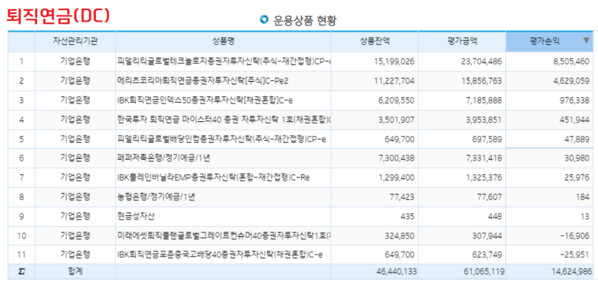Select product 농협은행/정기예금/1년
This screenshot has height=284, width=598.
156,197
